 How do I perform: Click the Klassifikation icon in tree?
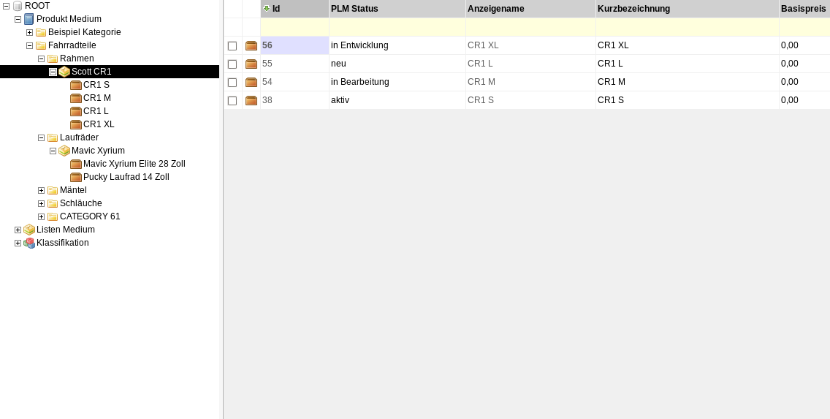point(29,243)
